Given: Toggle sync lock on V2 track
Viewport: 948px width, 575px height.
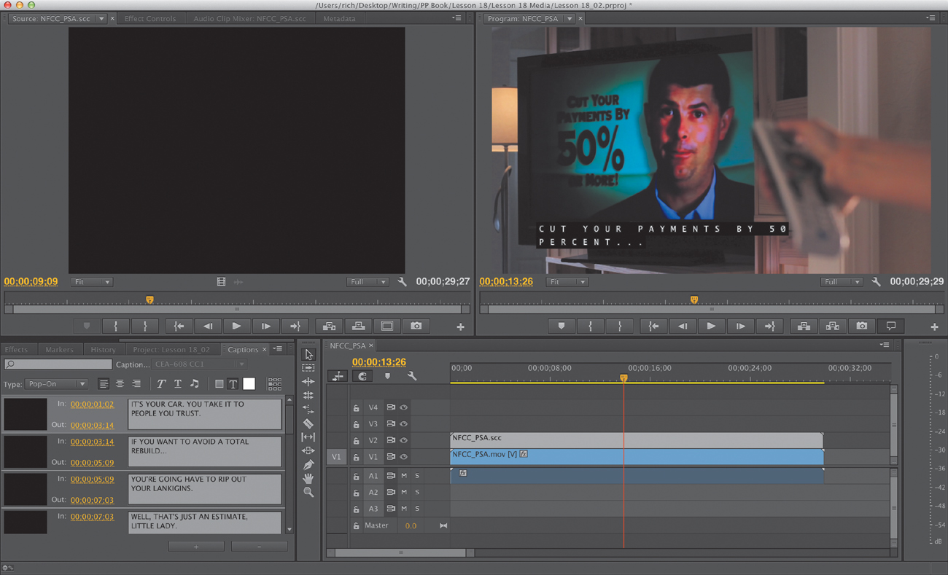Looking at the screenshot, I should [391, 440].
